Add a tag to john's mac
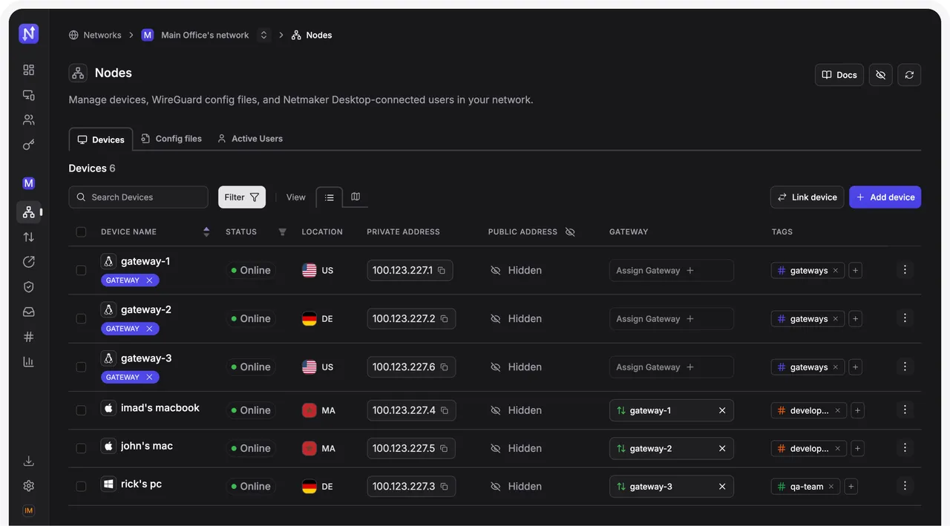The height and width of the screenshot is (526, 950). pos(857,448)
